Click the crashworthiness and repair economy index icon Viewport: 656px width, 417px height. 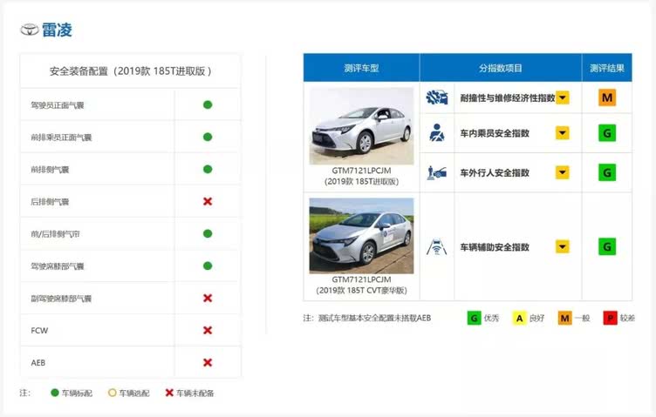coord(437,98)
